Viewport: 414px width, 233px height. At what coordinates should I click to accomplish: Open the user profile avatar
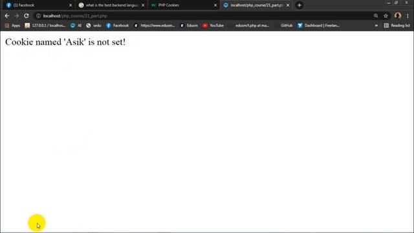[398, 16]
